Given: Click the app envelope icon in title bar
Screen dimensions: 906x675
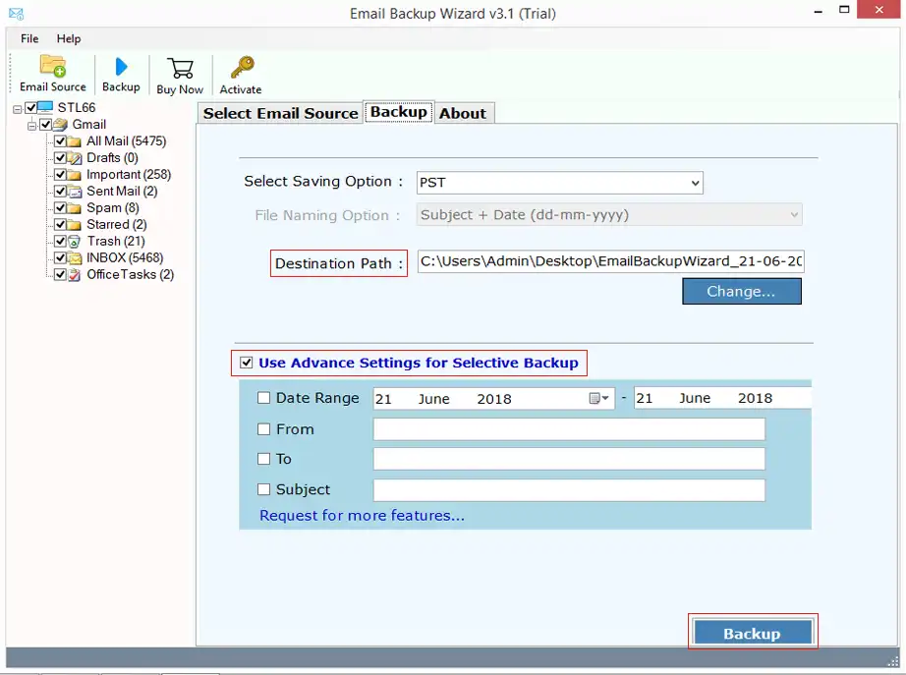Looking at the screenshot, I should click(x=16, y=14).
